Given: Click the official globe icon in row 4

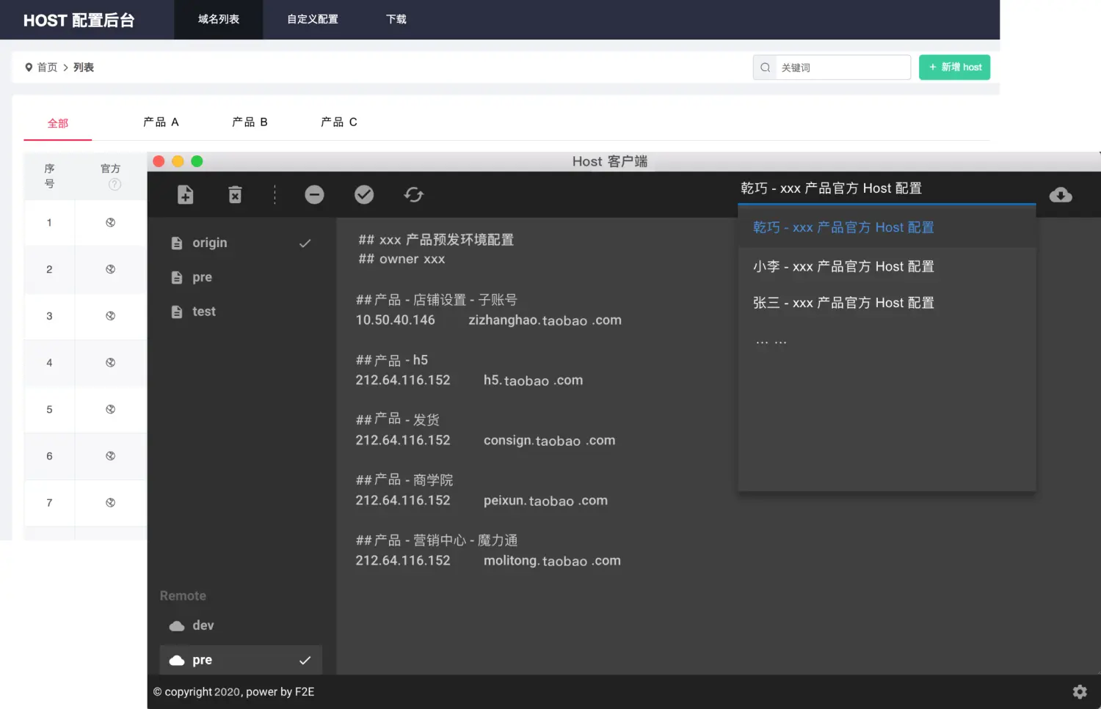Looking at the screenshot, I should point(111,363).
